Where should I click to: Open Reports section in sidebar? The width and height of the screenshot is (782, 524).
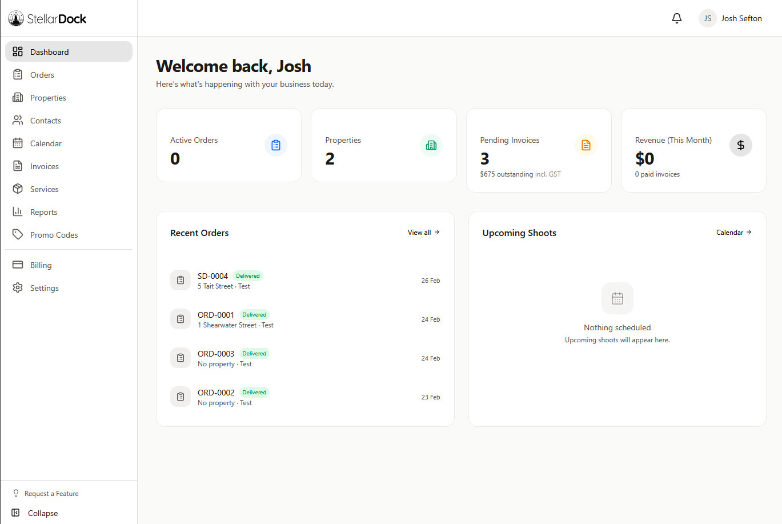point(43,212)
